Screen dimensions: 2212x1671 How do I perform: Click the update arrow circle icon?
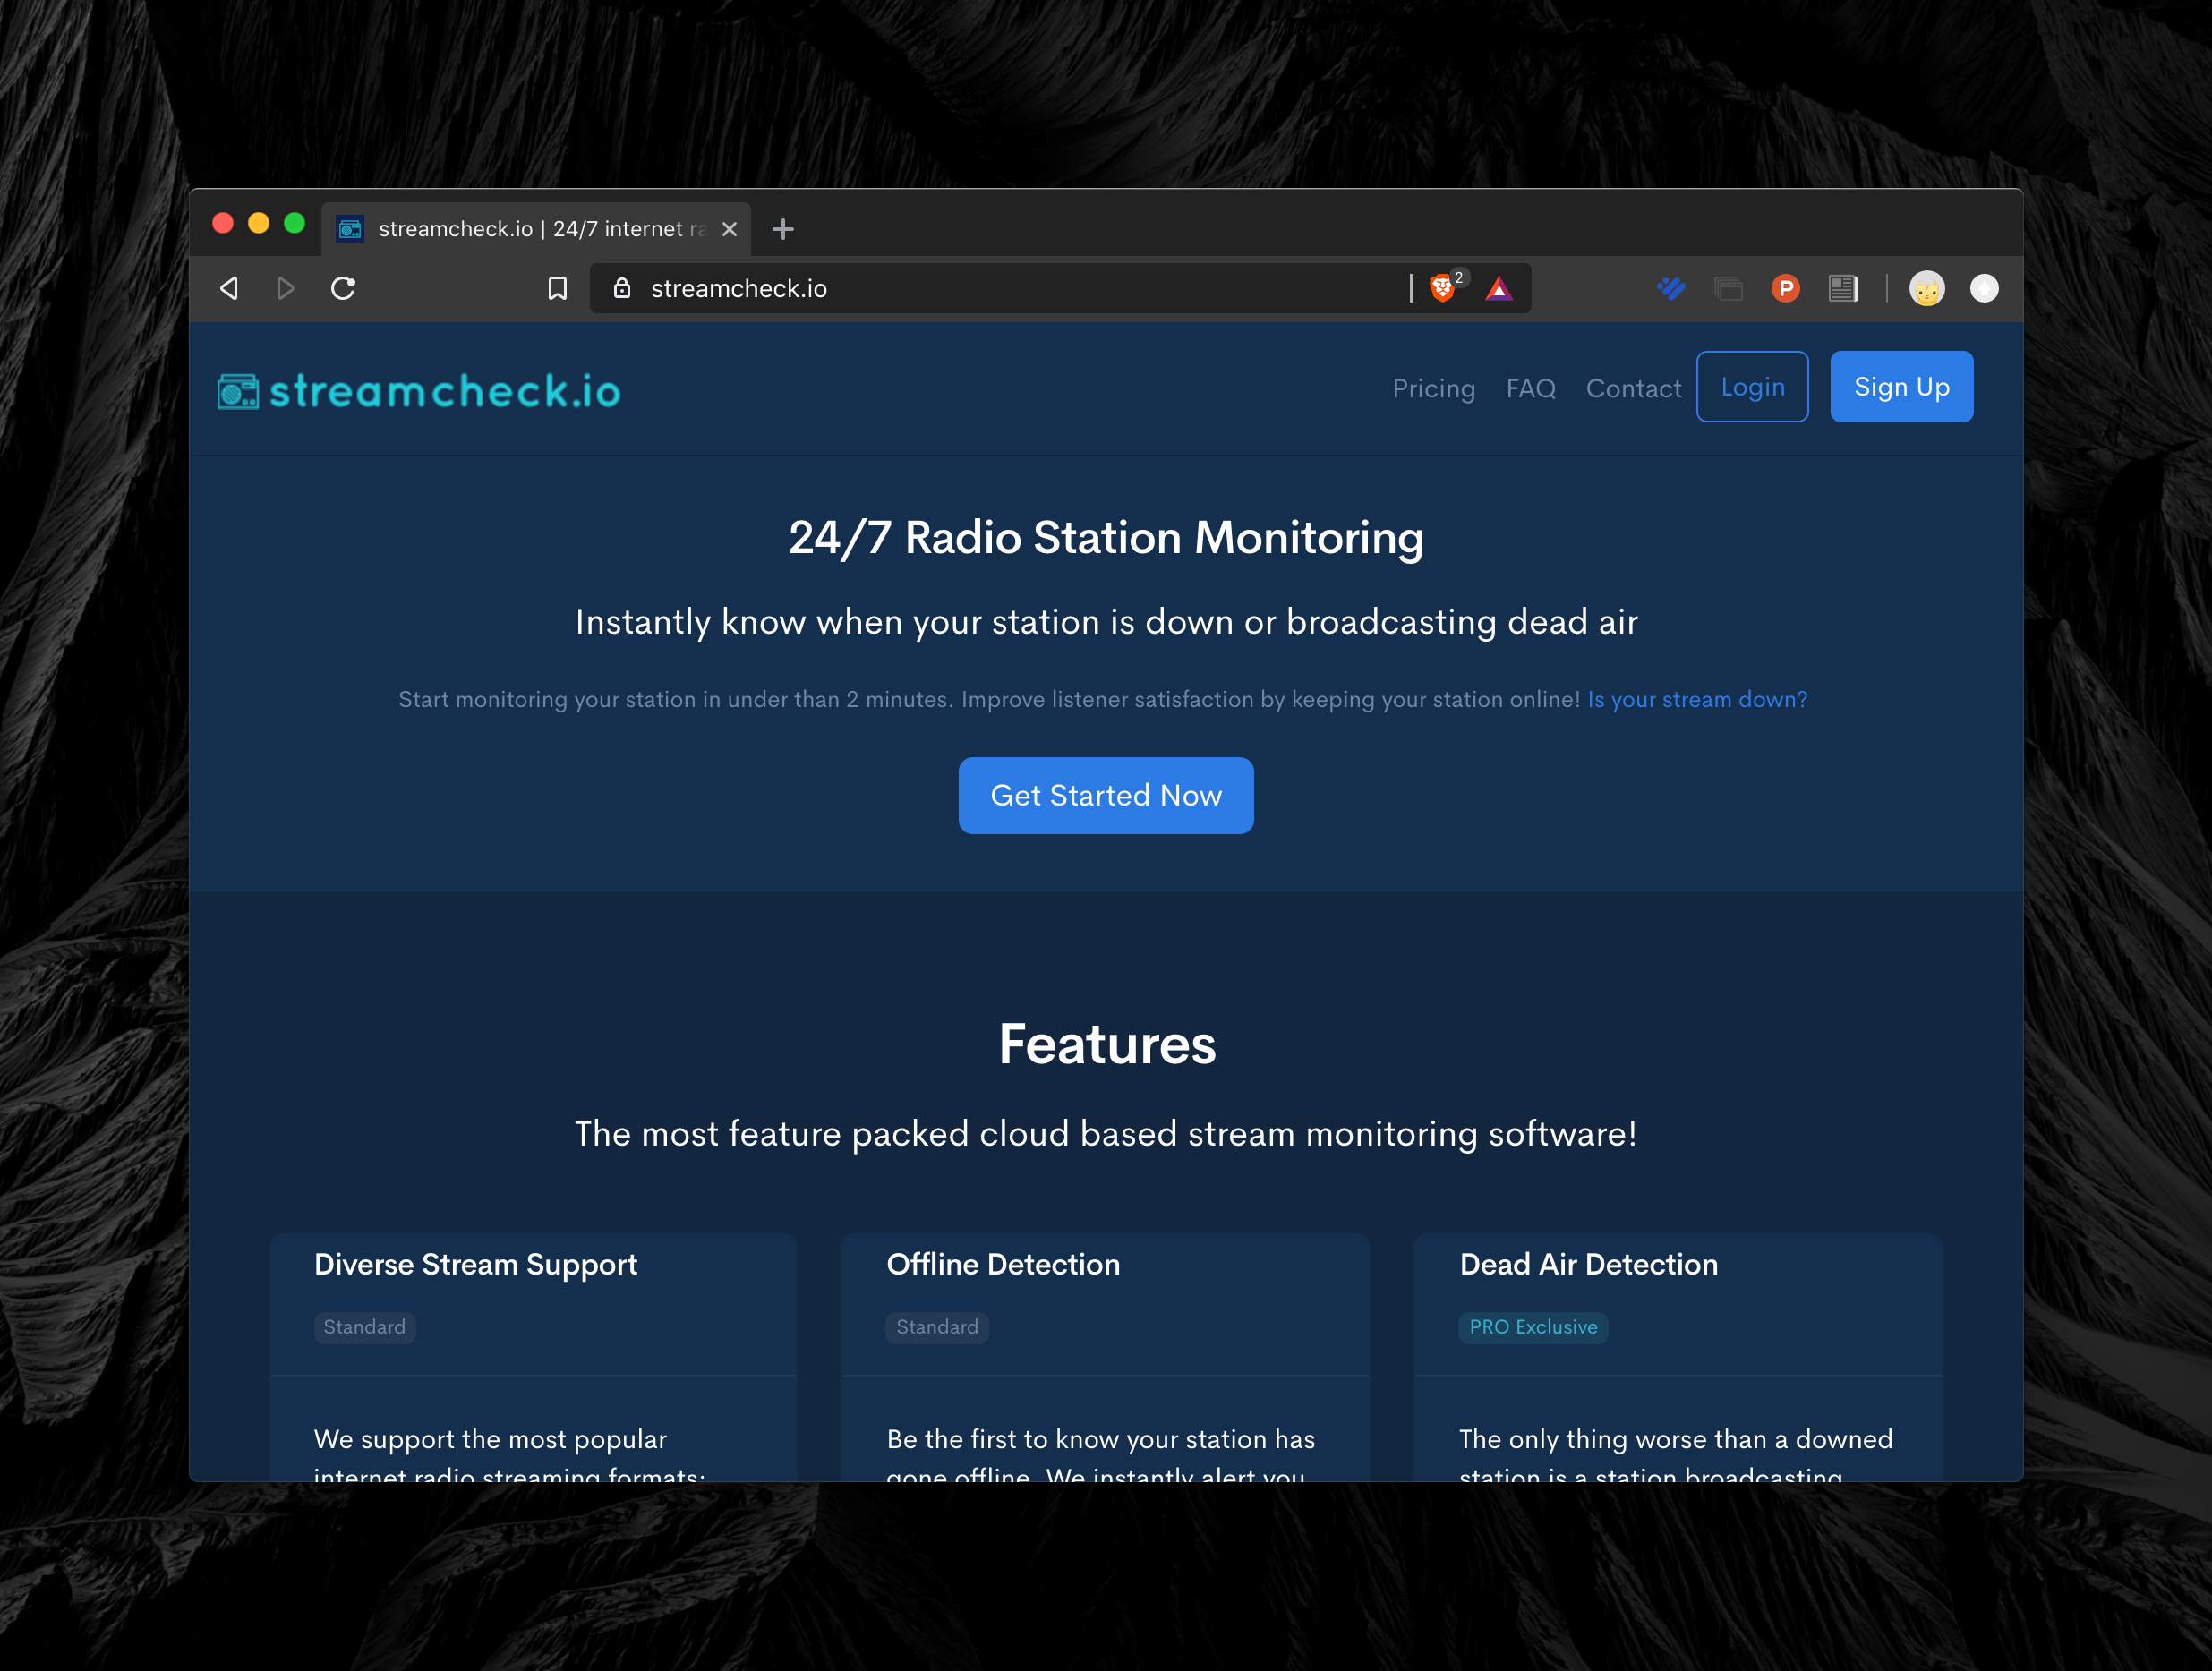(1984, 289)
